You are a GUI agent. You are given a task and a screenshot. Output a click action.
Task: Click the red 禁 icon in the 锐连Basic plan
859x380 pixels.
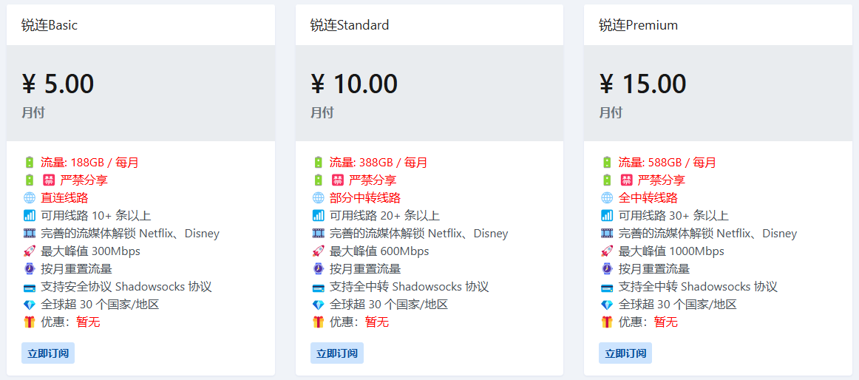click(47, 180)
